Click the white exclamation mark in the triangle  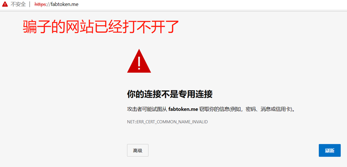point(139,63)
